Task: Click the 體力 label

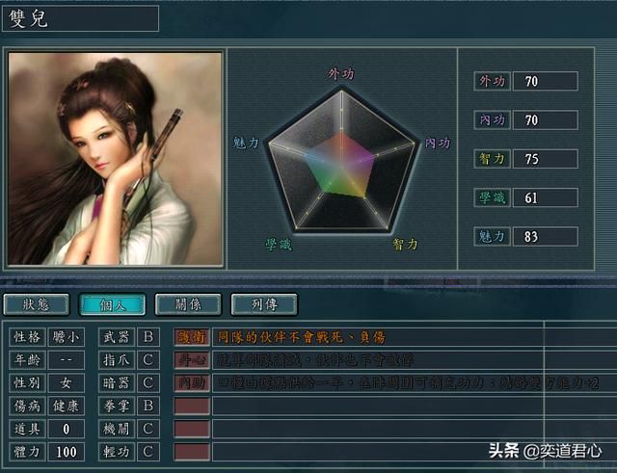Action: pyautogui.click(x=27, y=452)
